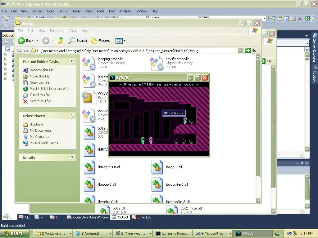Select the SDL2 2.0.20 dll icon
Screen dimensions: 318x238
[89, 132]
